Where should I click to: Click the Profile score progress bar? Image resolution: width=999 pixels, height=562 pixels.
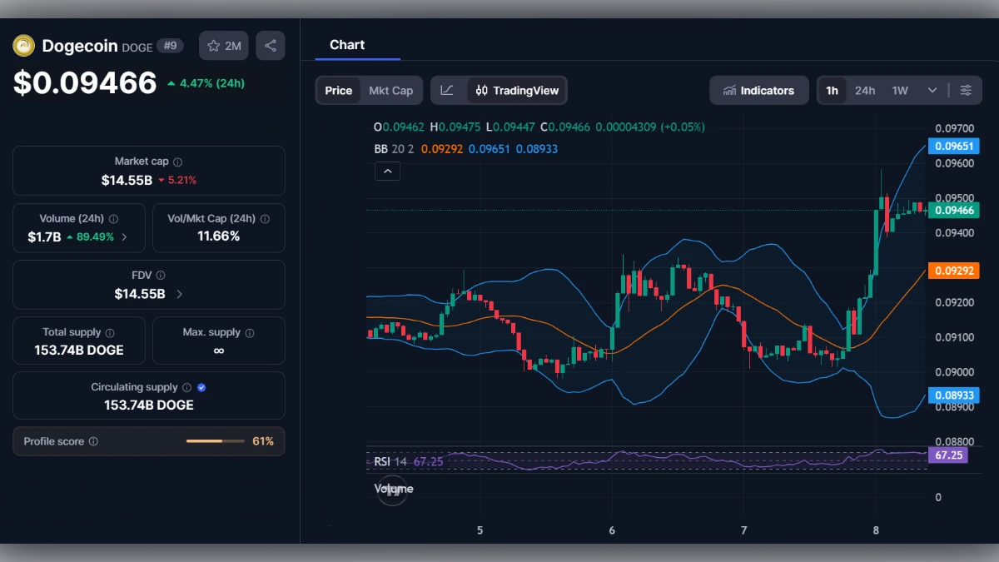pyautogui.click(x=215, y=441)
